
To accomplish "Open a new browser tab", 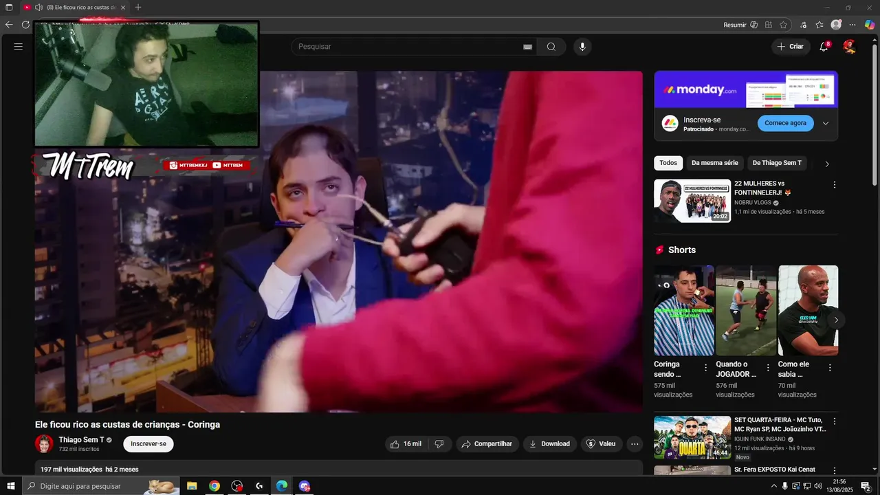I will tap(138, 8).
